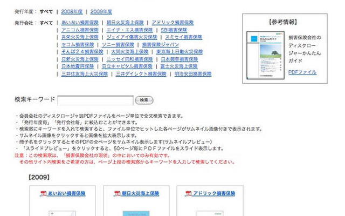This screenshot has height=216, width=345.
Task: Show documents from 日立キャピタル損害保険
Action: [127, 66]
